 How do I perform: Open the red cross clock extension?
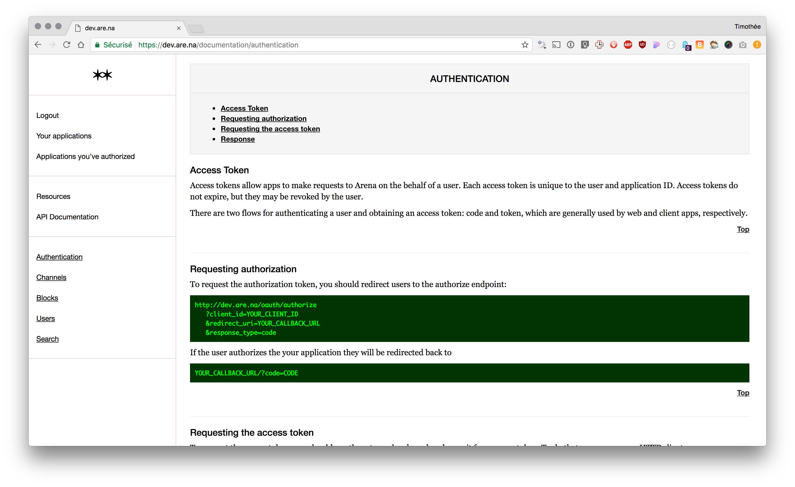click(599, 45)
